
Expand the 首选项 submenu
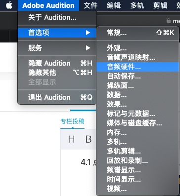pyautogui.click(x=57, y=33)
